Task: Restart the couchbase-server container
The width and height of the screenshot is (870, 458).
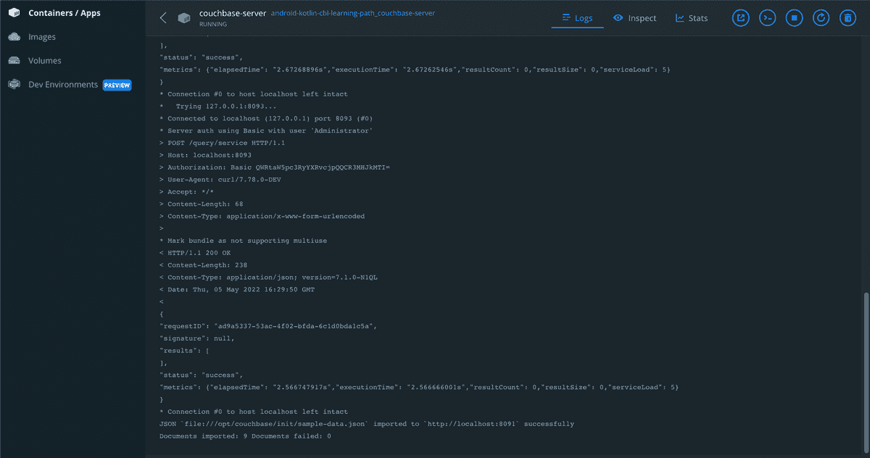Action: (821, 18)
